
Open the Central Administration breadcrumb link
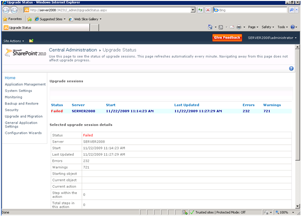click(73, 50)
